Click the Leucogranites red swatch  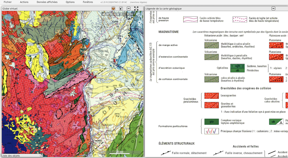tap(212, 96)
